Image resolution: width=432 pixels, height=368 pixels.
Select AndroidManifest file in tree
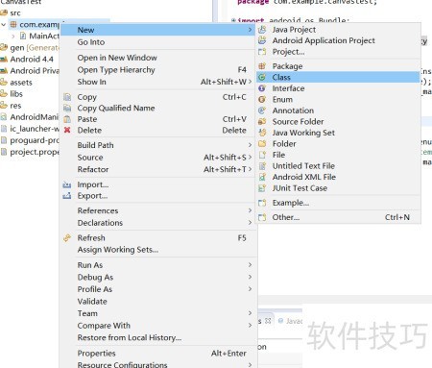[x=35, y=117]
